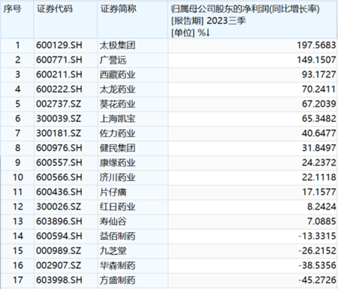Click the row number 14 cell
Screen dimensions: 338x289
point(18,236)
